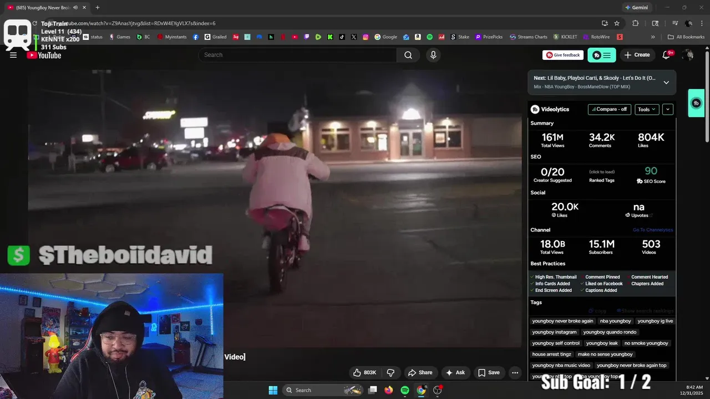The width and height of the screenshot is (710, 399).
Task: Follow the Go To Channelytics link
Action: pos(653,230)
